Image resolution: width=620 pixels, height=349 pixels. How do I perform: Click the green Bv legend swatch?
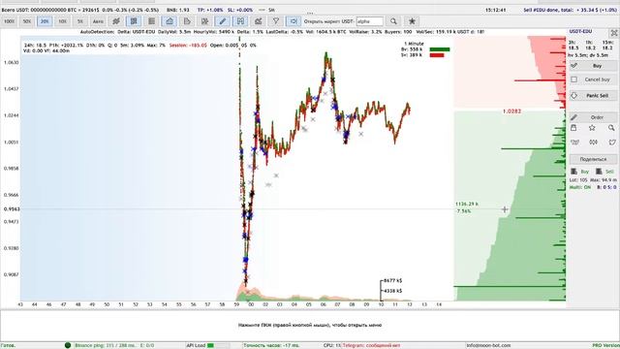tap(440, 49)
